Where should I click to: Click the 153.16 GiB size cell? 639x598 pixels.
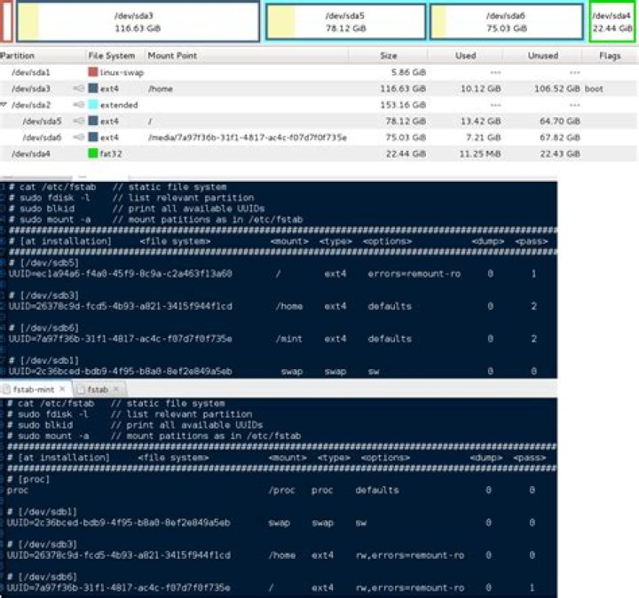point(403,105)
